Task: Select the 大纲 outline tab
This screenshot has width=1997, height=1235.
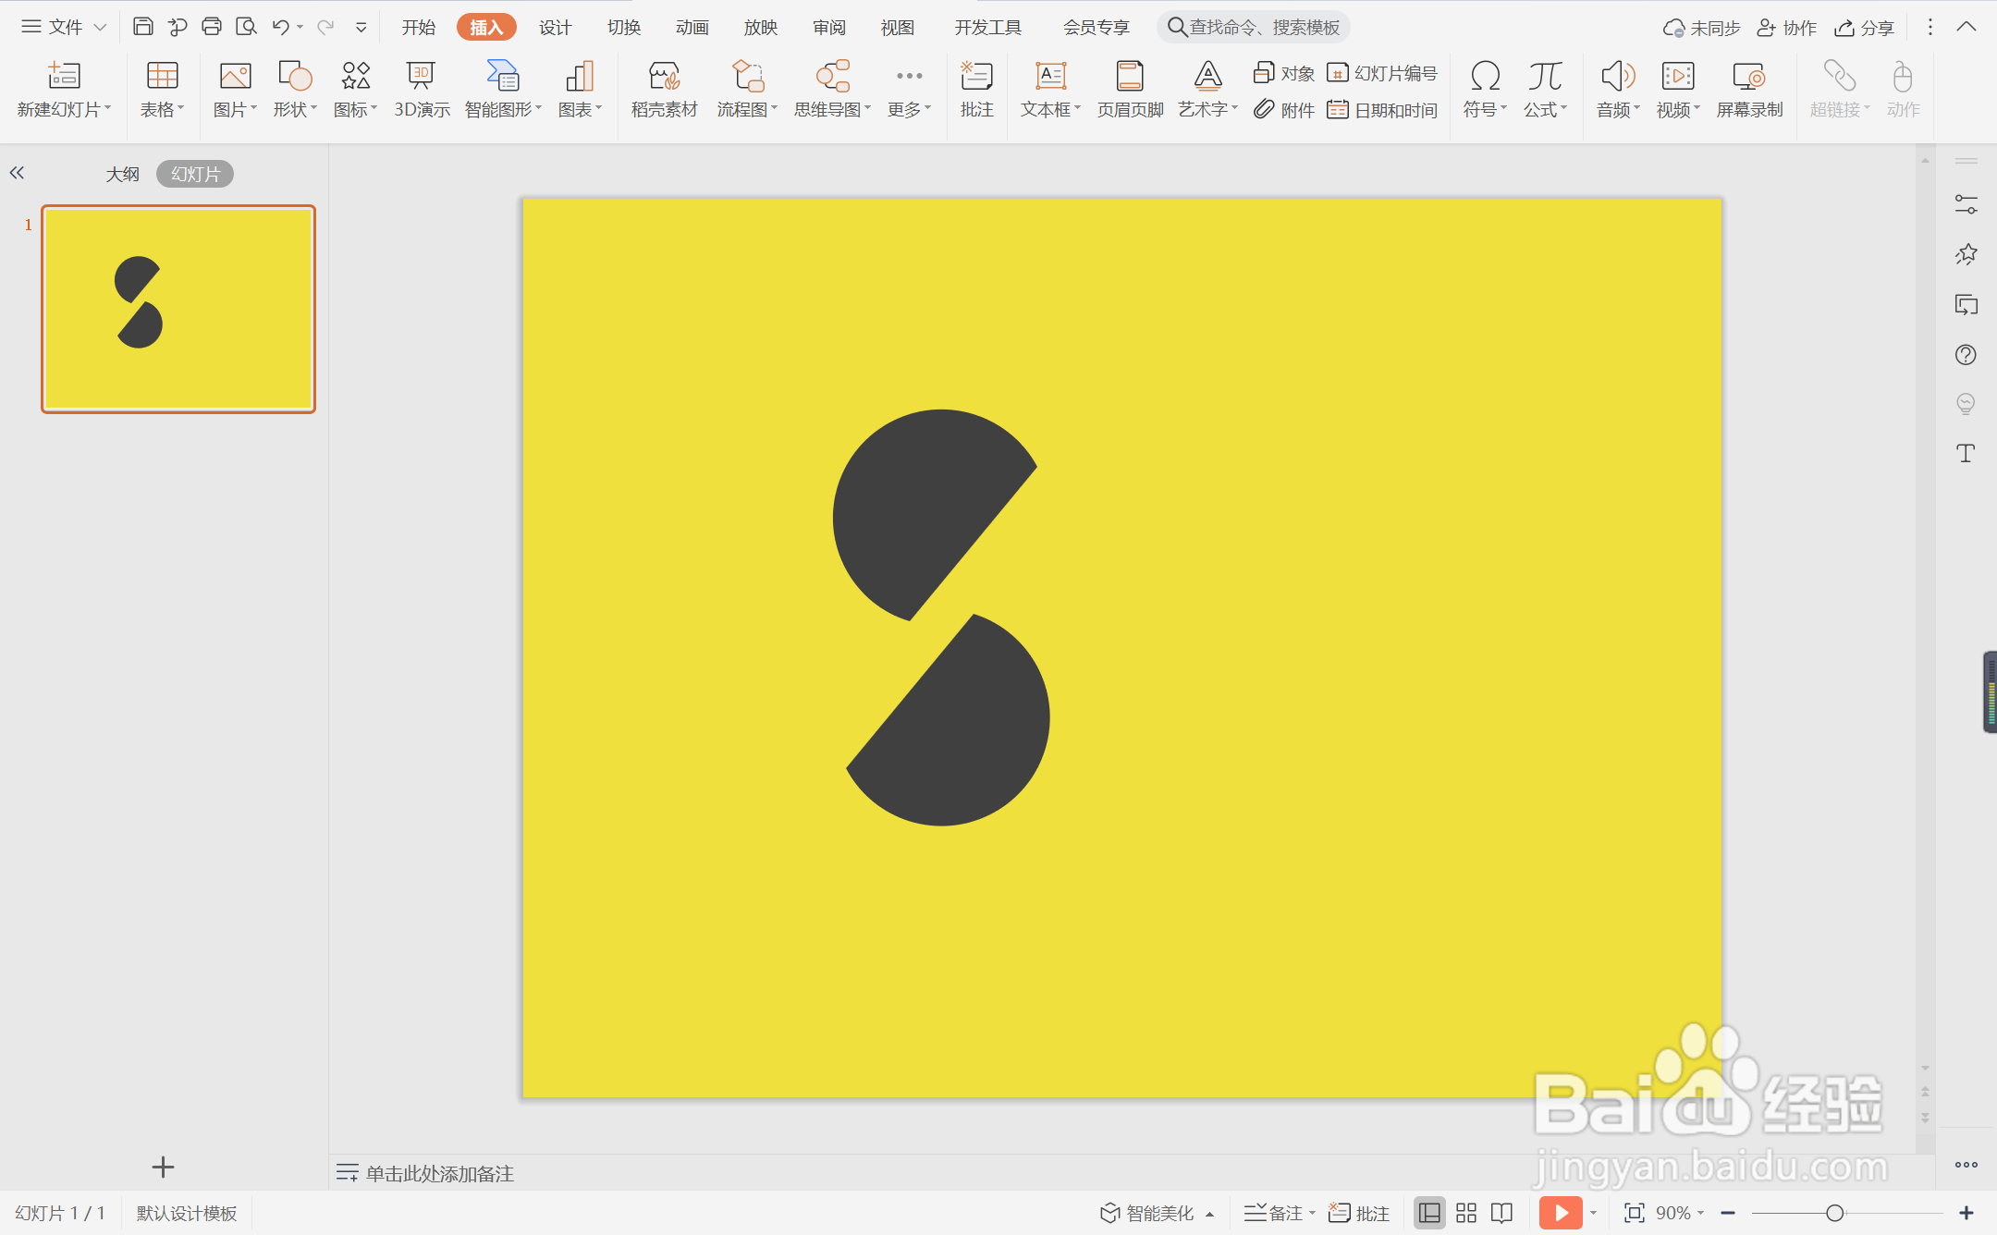Action: (122, 174)
